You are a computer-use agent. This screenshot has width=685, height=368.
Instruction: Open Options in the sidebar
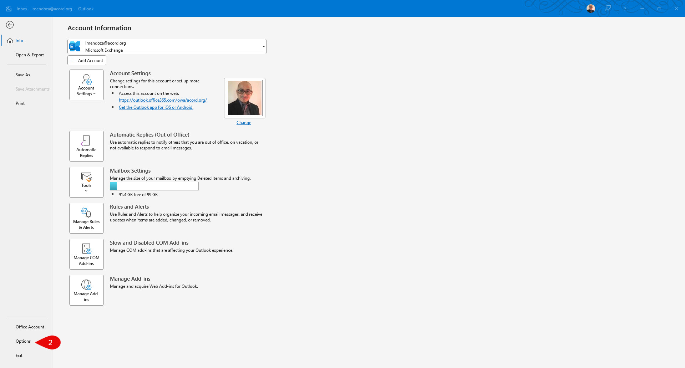[23, 341]
